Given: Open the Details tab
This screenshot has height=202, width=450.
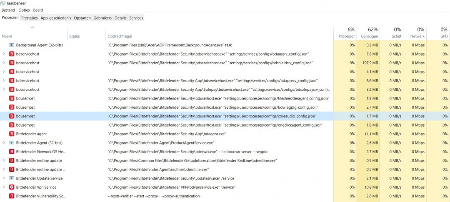Looking at the screenshot, I should (x=120, y=18).
